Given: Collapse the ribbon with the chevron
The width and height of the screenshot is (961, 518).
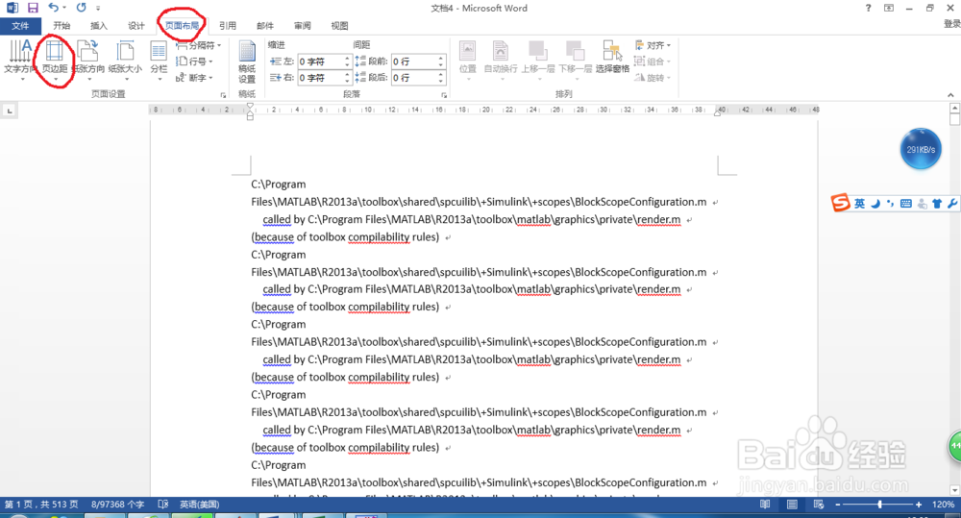Looking at the screenshot, I should coord(950,95).
